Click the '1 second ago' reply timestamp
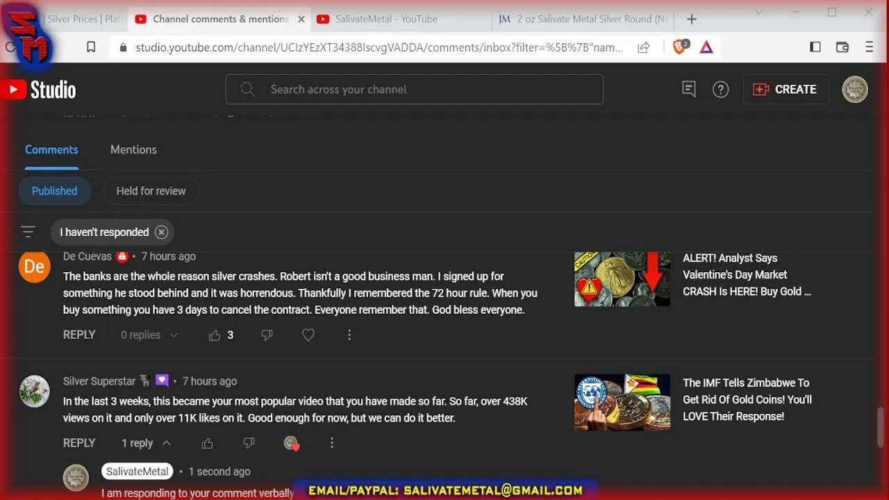The image size is (889, 500). (219, 472)
